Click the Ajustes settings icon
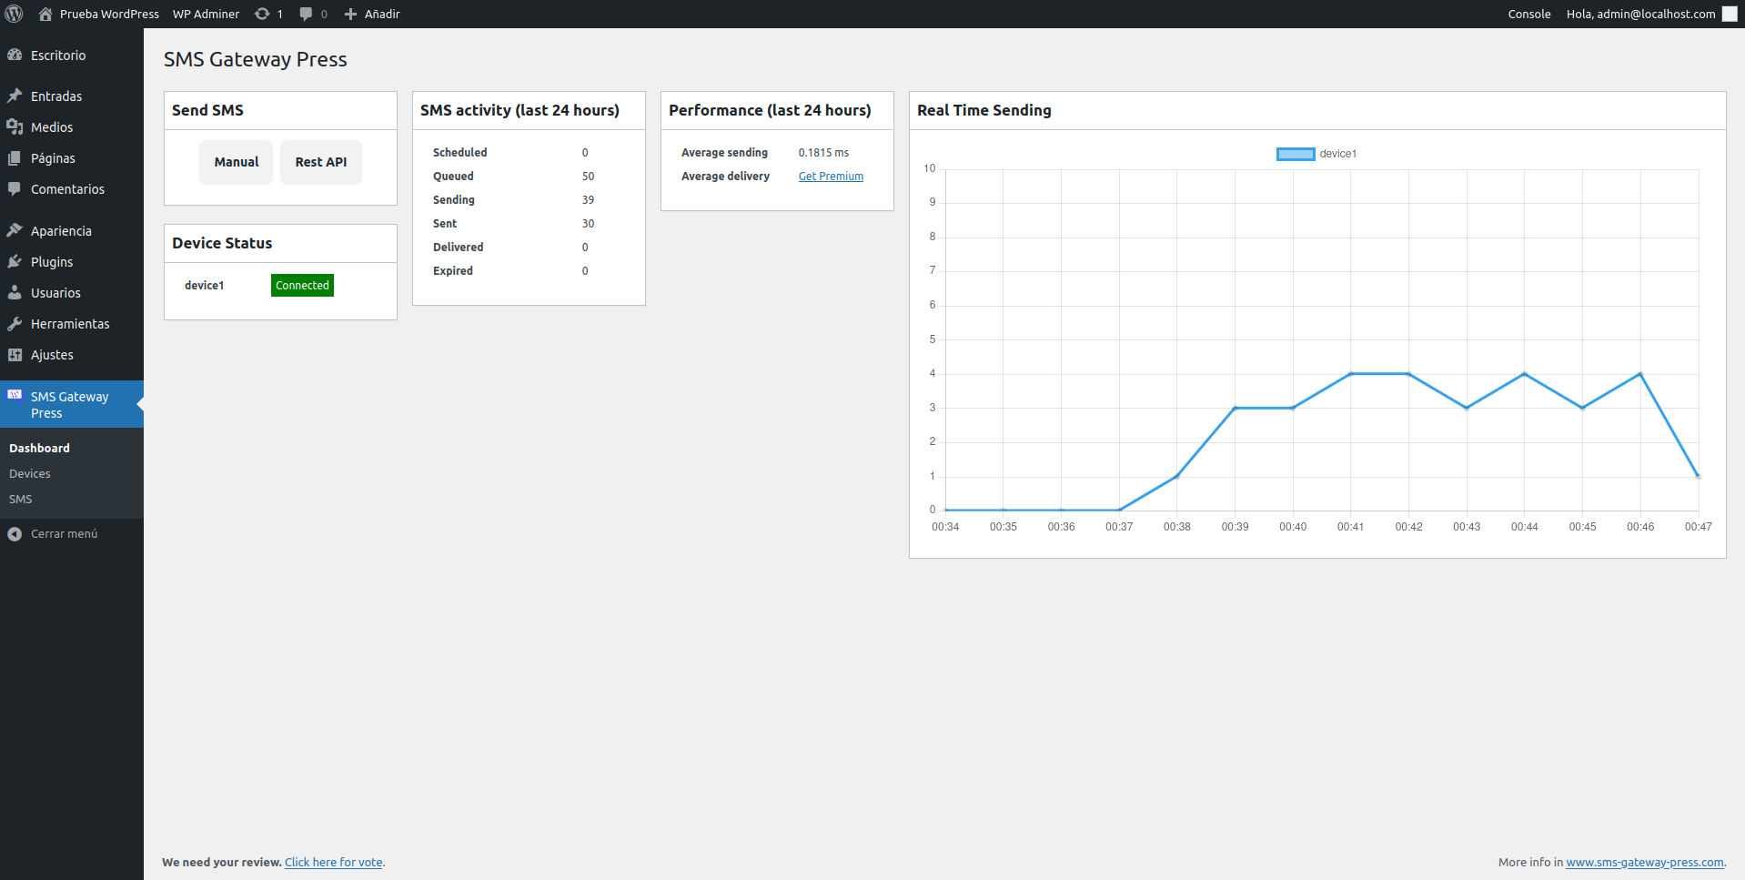 tap(15, 354)
